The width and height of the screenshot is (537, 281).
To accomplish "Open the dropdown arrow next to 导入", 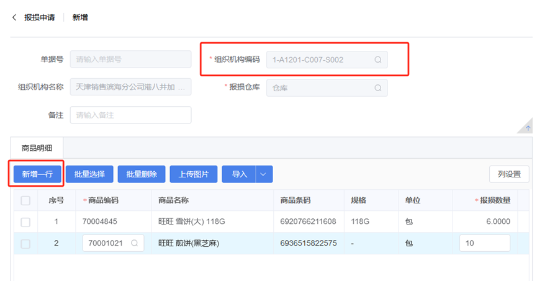I will point(263,174).
